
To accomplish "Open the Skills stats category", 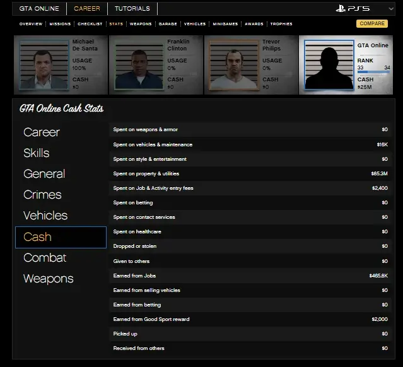I will (x=37, y=153).
